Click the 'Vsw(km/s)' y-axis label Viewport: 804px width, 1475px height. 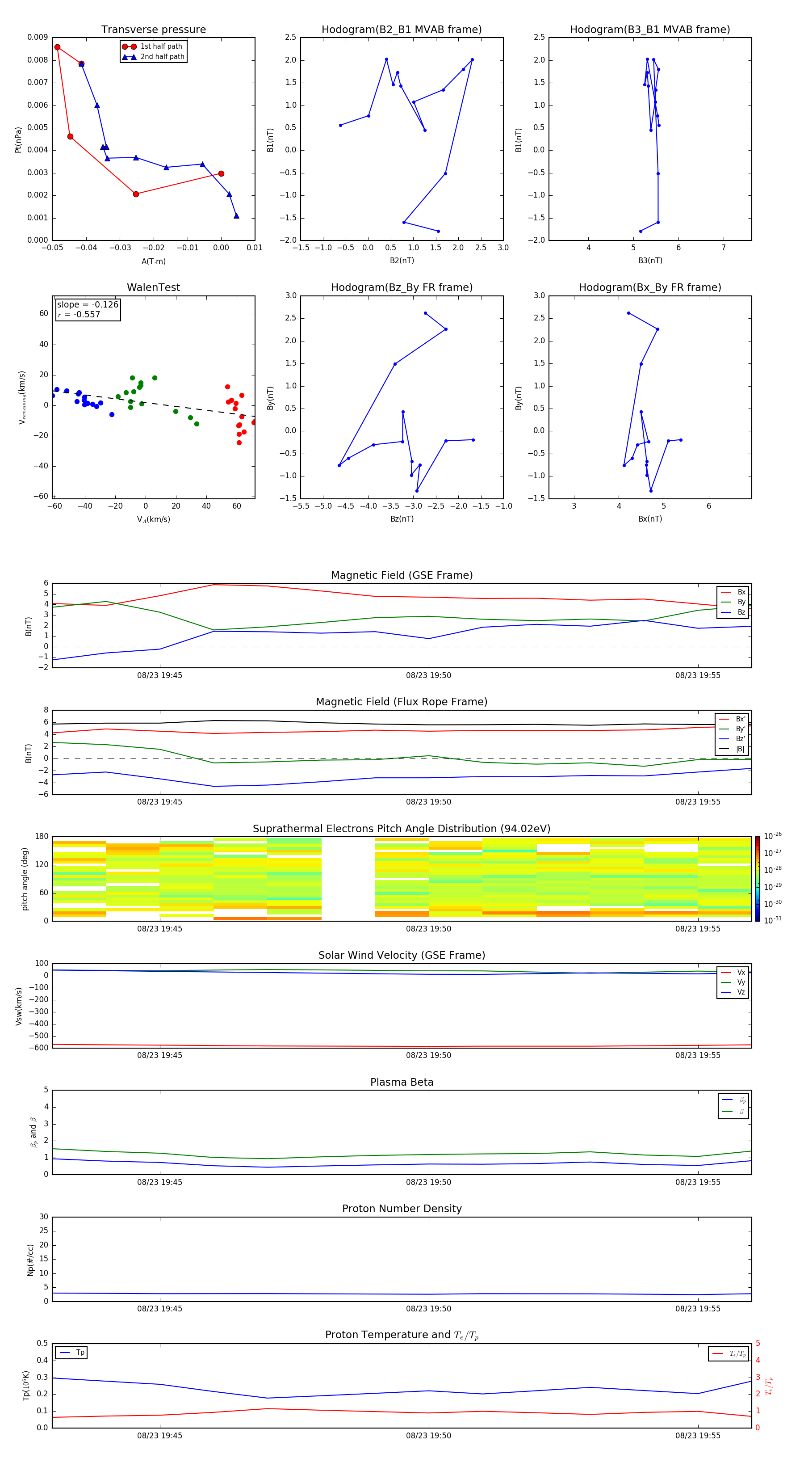pyautogui.click(x=18, y=1006)
